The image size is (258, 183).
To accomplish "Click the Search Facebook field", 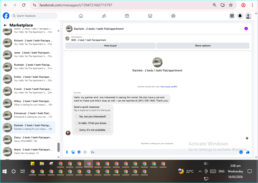I will coord(34,16).
